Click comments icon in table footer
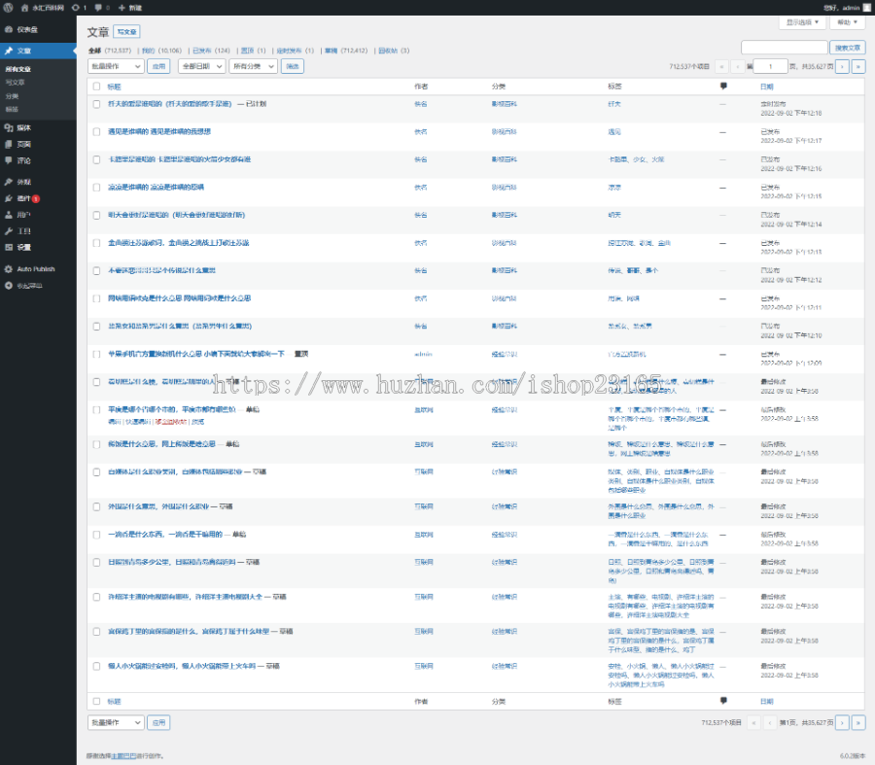The height and width of the screenshot is (765, 875). 723,701
